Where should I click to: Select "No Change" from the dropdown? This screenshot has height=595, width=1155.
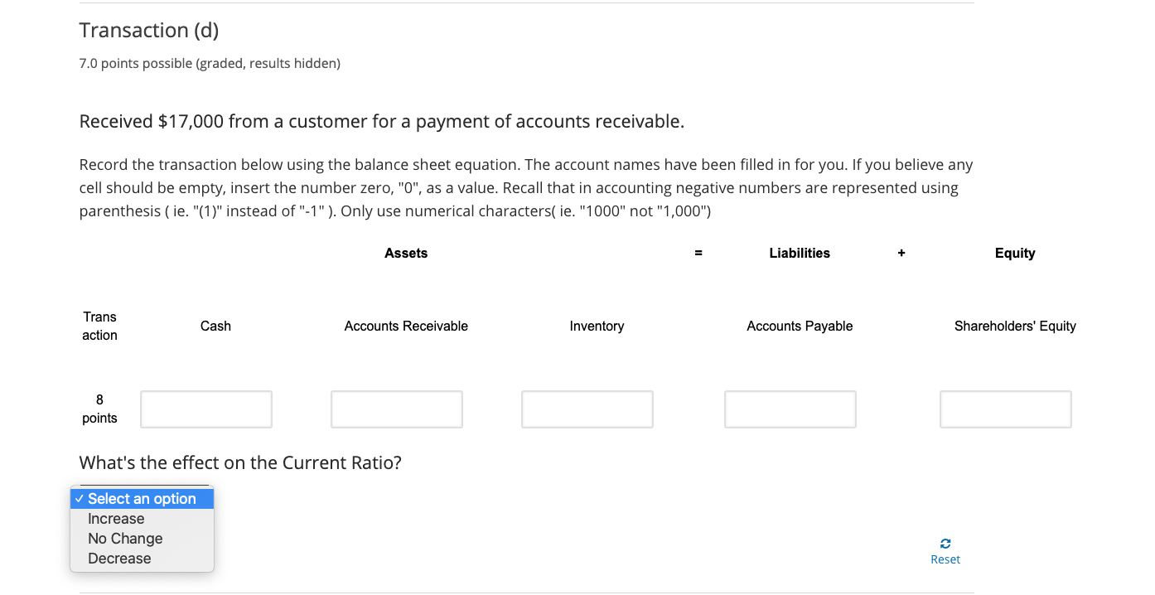(x=125, y=539)
